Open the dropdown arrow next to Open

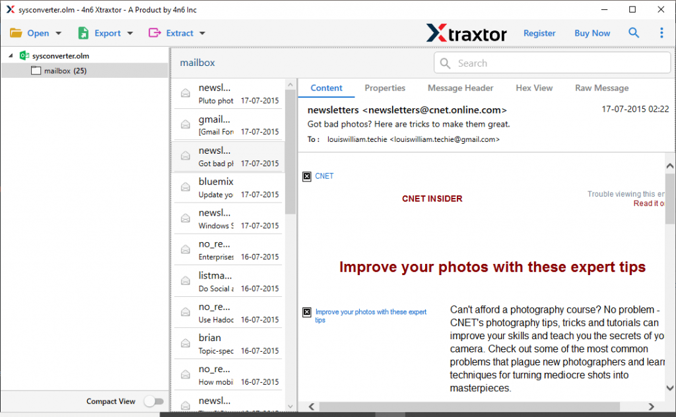click(x=58, y=32)
